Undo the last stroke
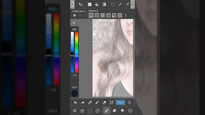The height and width of the screenshot is (115, 205). tap(76, 103)
